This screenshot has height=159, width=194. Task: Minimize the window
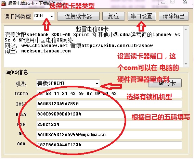163,2
